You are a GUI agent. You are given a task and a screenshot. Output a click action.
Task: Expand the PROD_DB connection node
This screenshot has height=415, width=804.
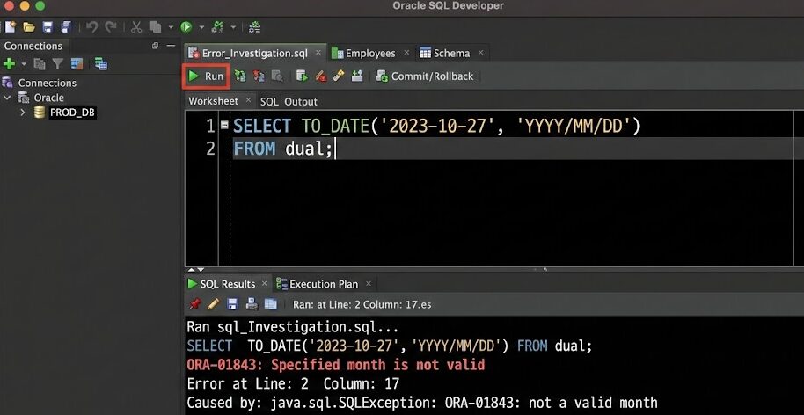(23, 113)
